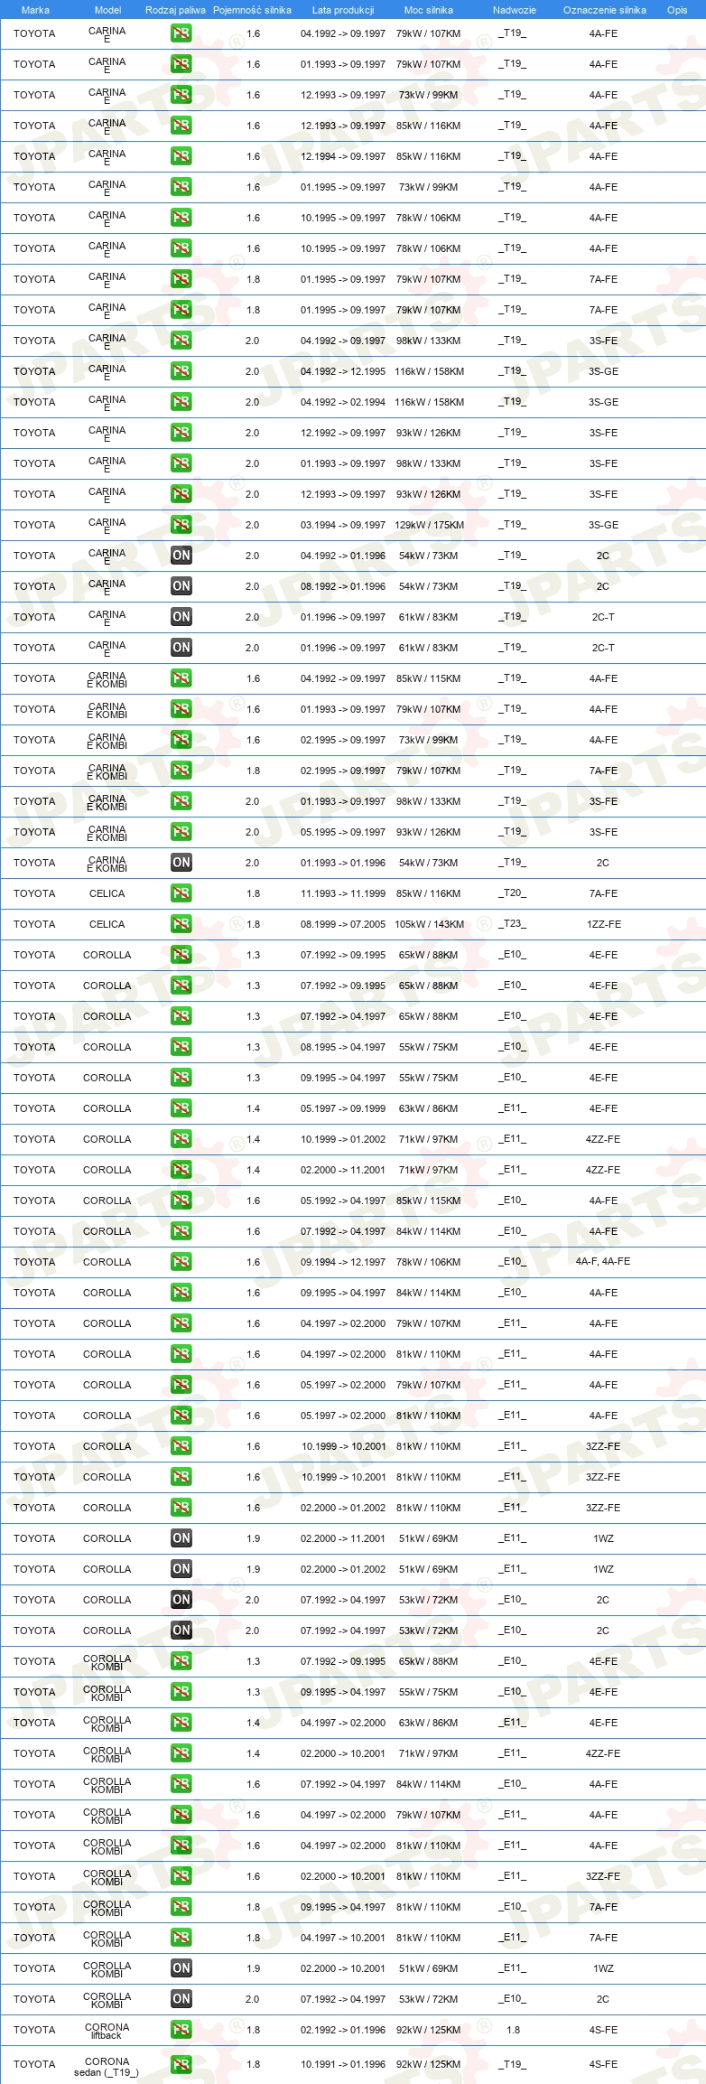
Task: Click the 4A-F, 4A-FE engine code cell
Action: point(603,1262)
